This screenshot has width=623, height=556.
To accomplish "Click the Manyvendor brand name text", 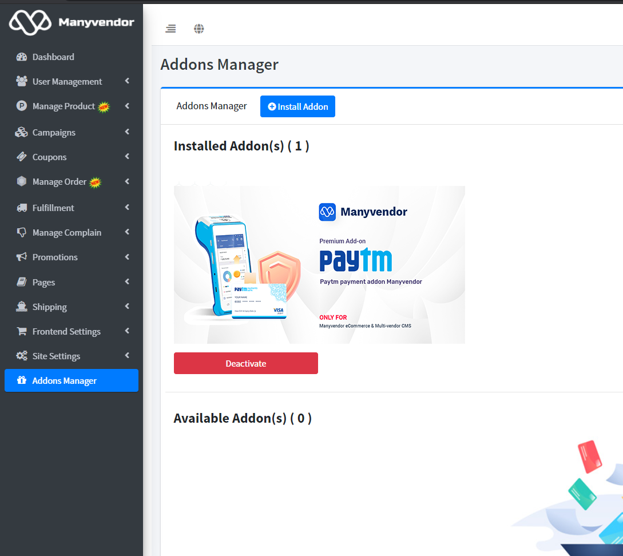I will pyautogui.click(x=96, y=22).
